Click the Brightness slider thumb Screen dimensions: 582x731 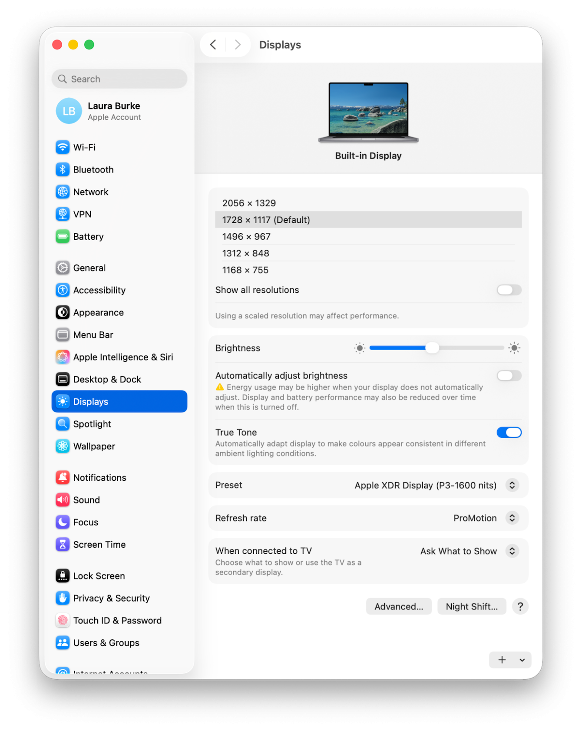point(432,348)
